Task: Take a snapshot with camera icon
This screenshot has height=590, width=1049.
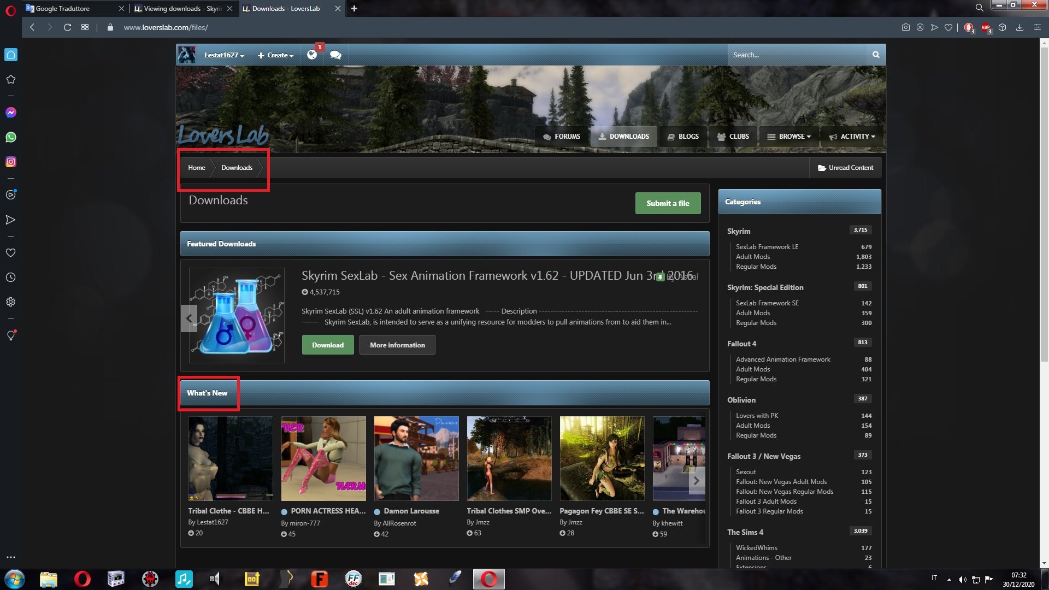Action: (x=905, y=27)
